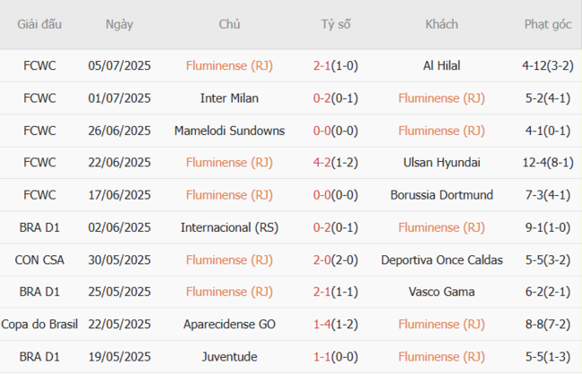Open Al Hilal team link
Image resolution: width=582 pixels, height=374 pixels.
tap(441, 65)
